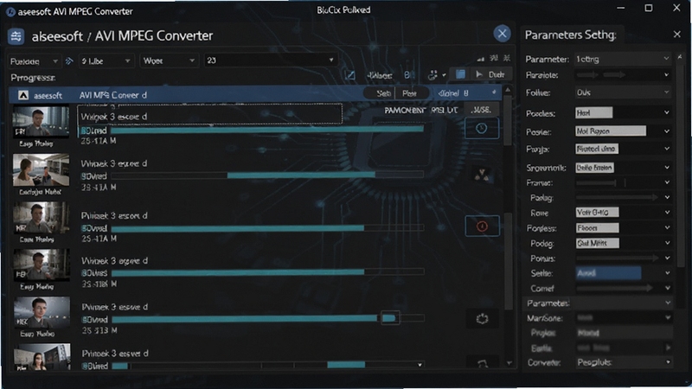Adjust the Paolog slider

point(617,198)
